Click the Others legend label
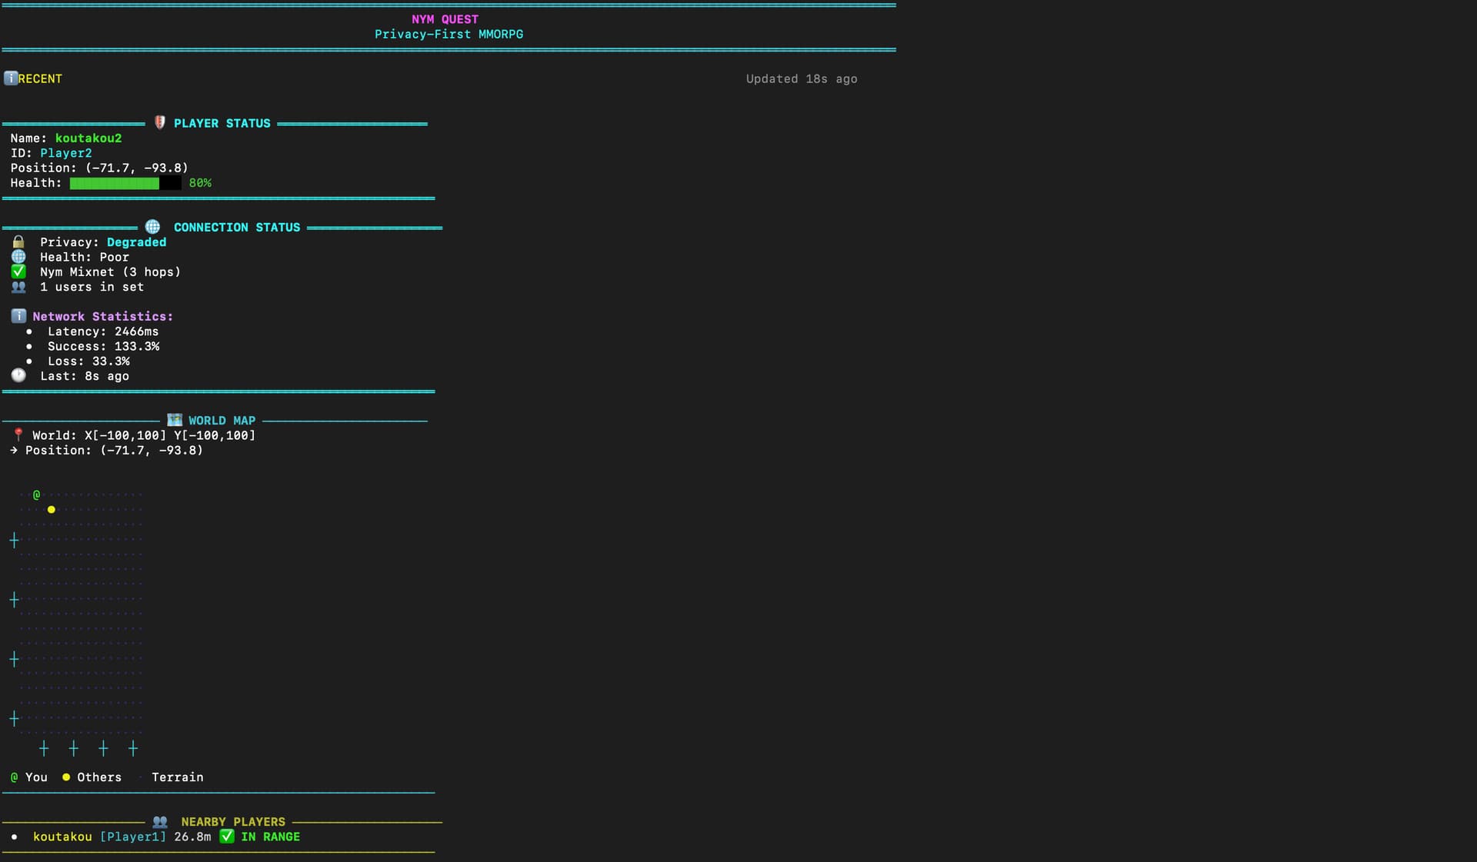Screen dimensions: 1477x862 pos(99,777)
